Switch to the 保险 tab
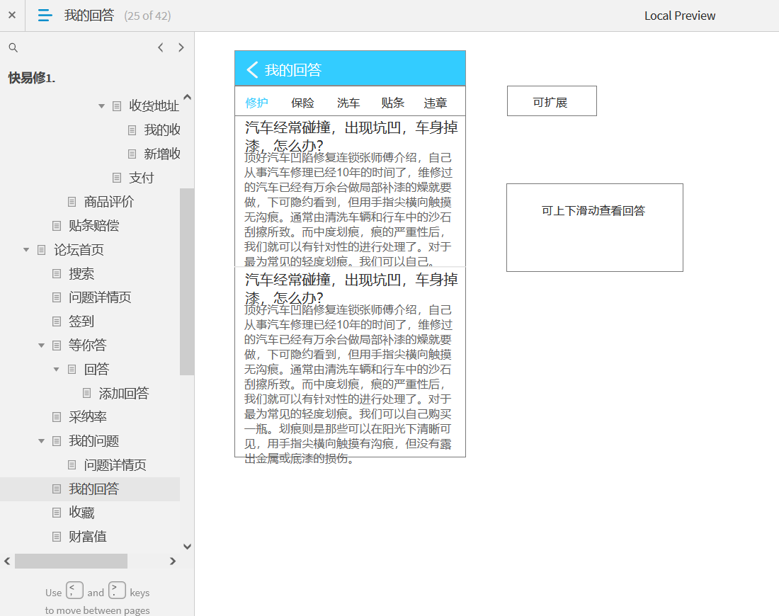The width and height of the screenshot is (779, 616). point(302,103)
